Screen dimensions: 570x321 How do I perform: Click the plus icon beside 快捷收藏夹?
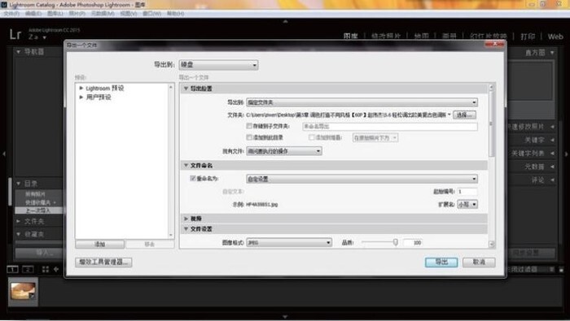tap(55, 202)
